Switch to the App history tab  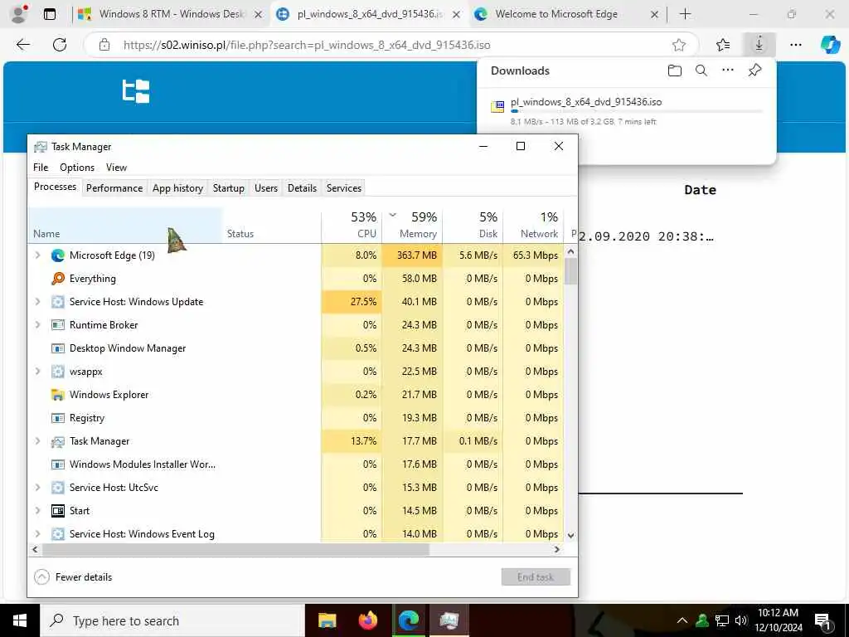[177, 188]
